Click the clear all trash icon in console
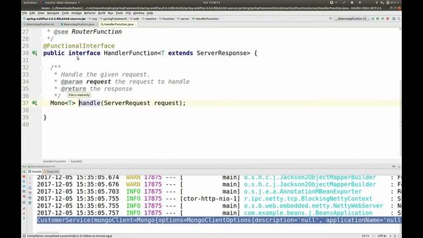Image resolution: width=423 pixels, height=238 pixels. point(30,203)
